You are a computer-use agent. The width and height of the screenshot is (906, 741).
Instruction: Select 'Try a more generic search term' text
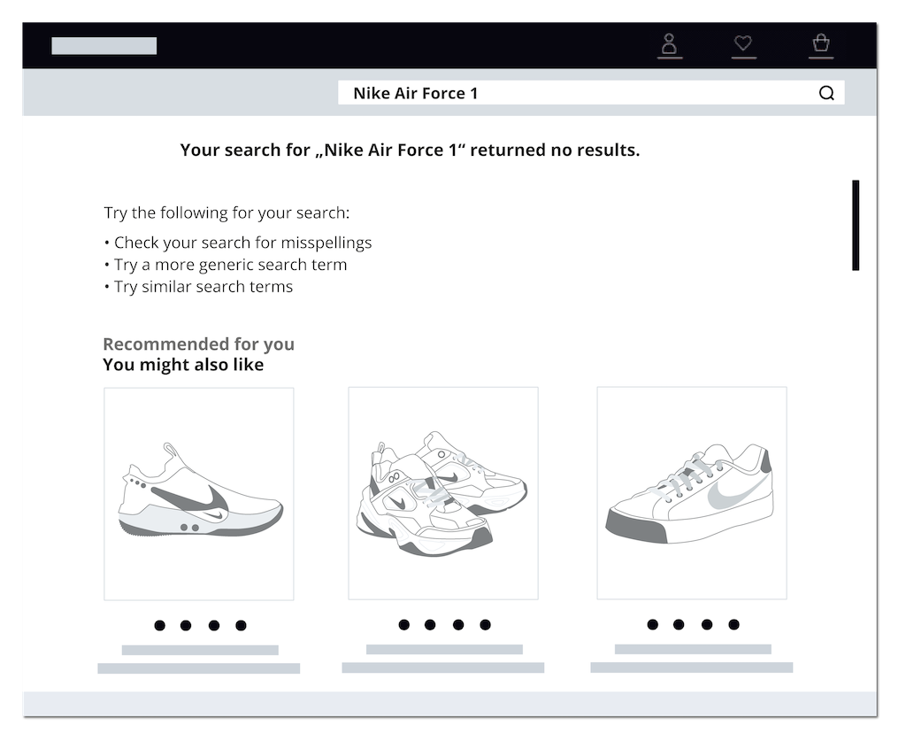(231, 265)
